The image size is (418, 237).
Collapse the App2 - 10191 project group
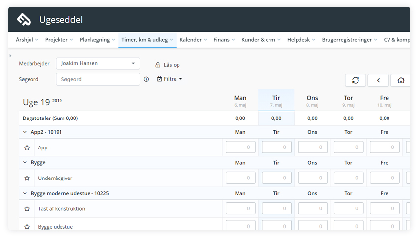(25, 132)
